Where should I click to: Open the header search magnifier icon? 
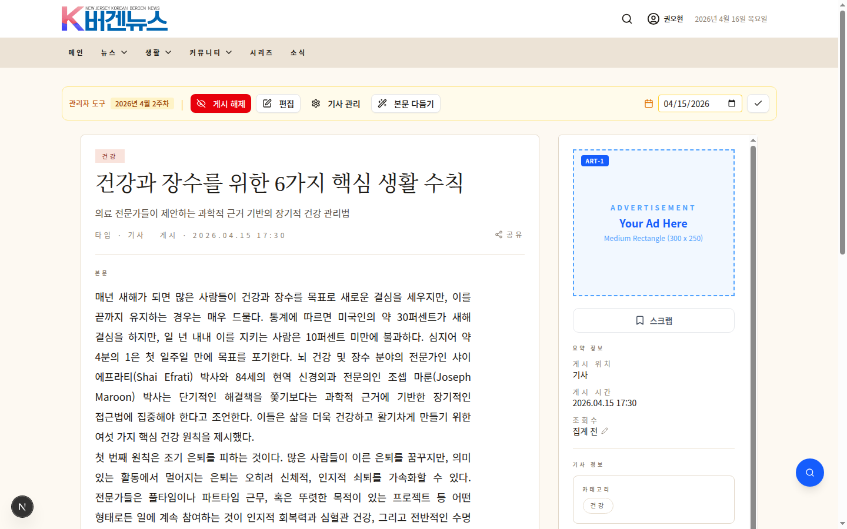(626, 18)
